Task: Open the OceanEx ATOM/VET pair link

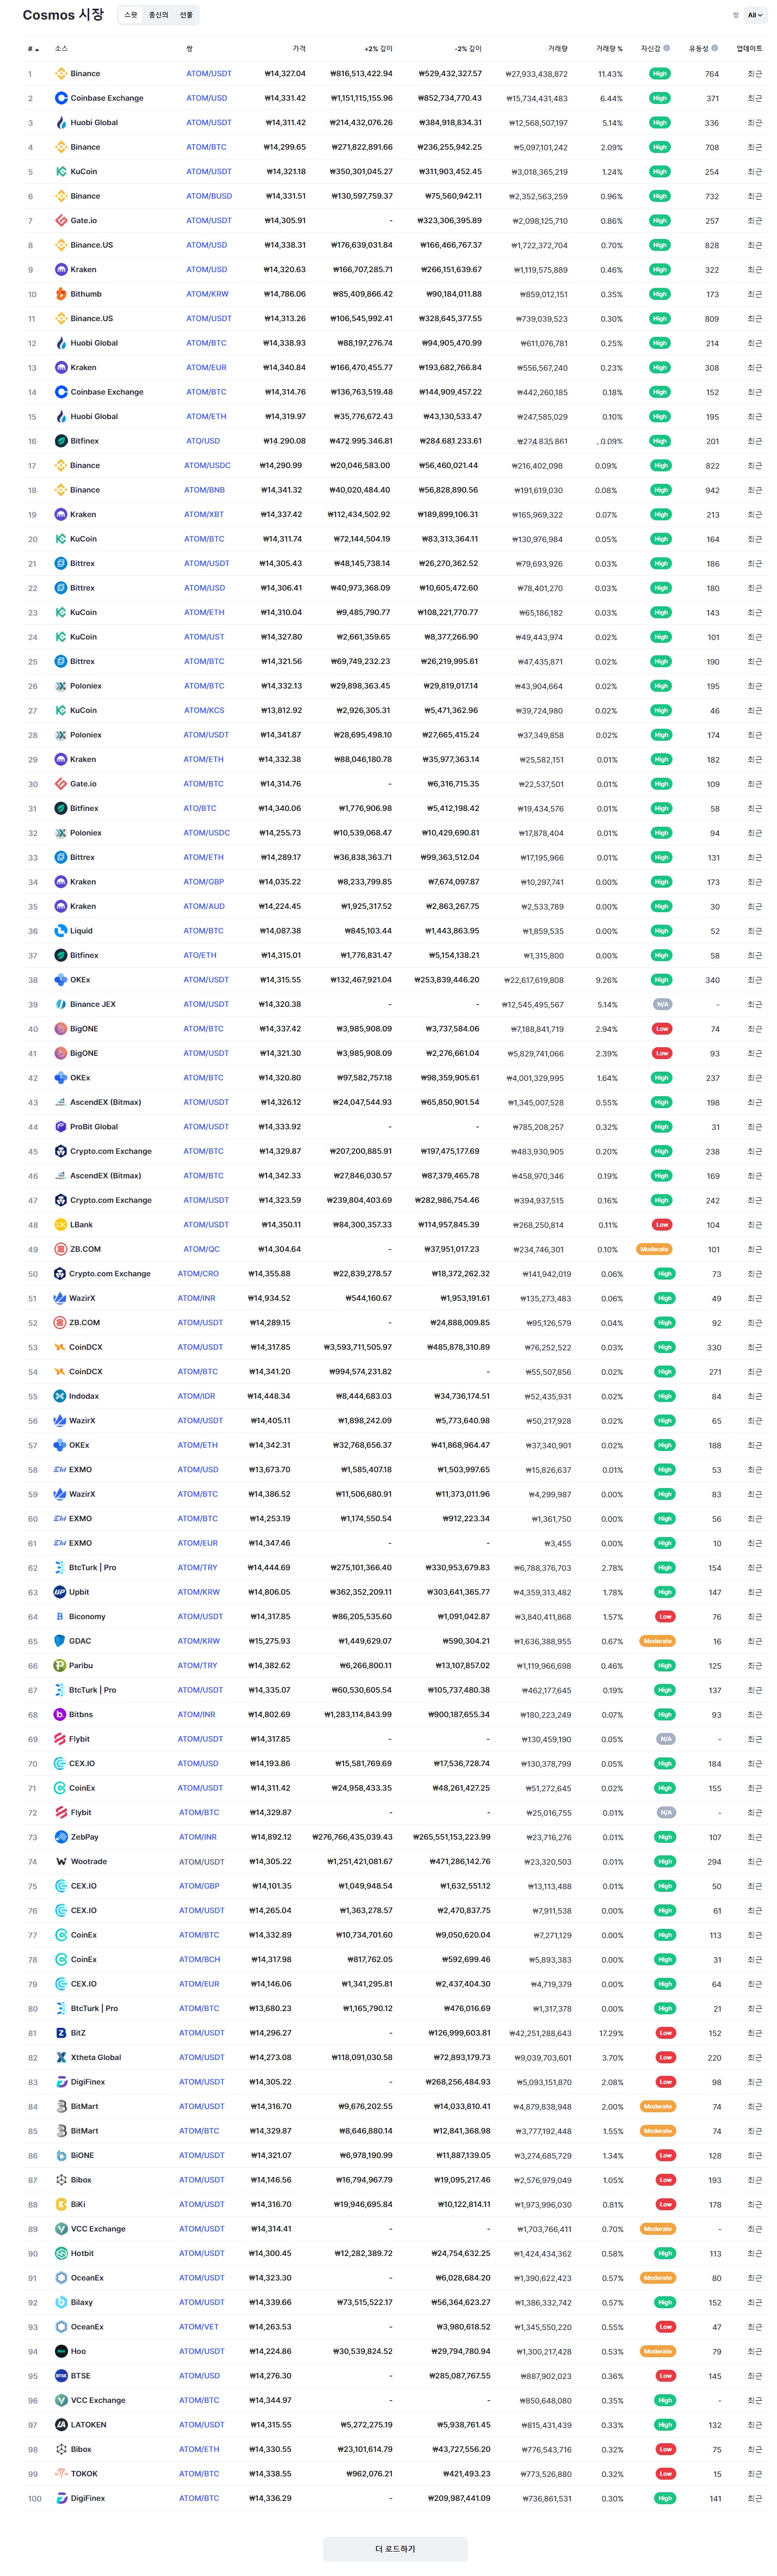Action: point(199,2327)
